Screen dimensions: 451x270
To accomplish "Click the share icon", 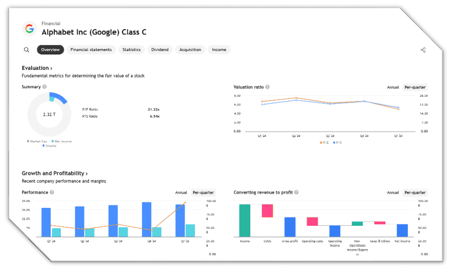I will click(423, 50).
